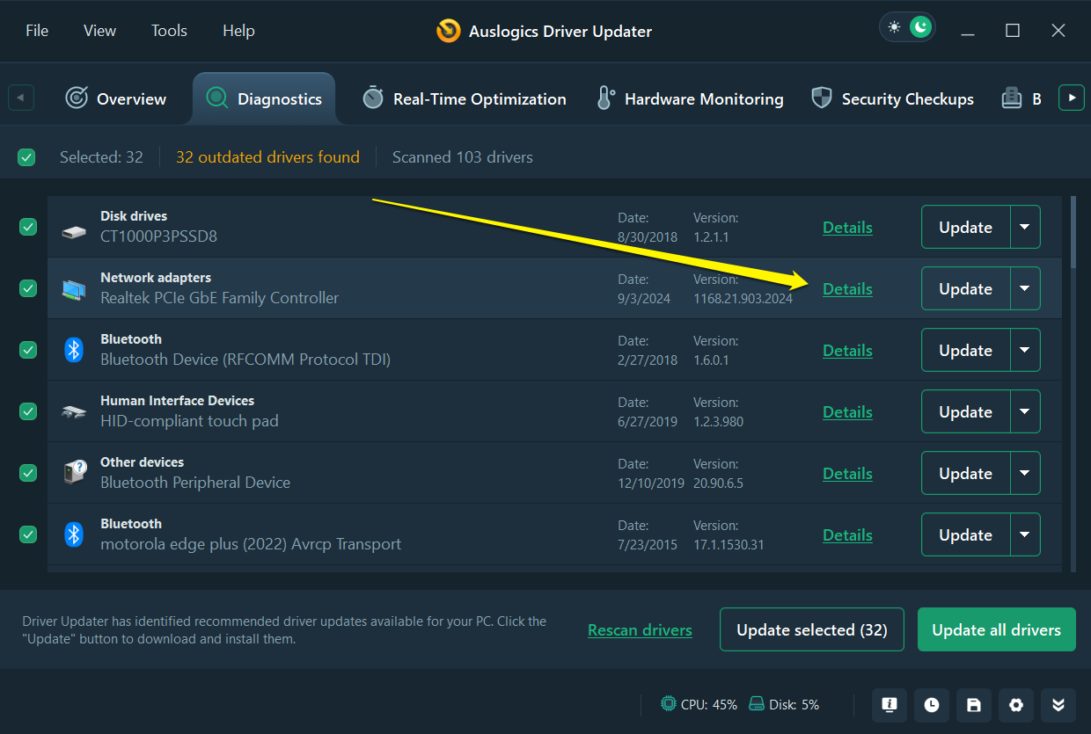Toggle the select-all drivers checkbox

pos(26,157)
